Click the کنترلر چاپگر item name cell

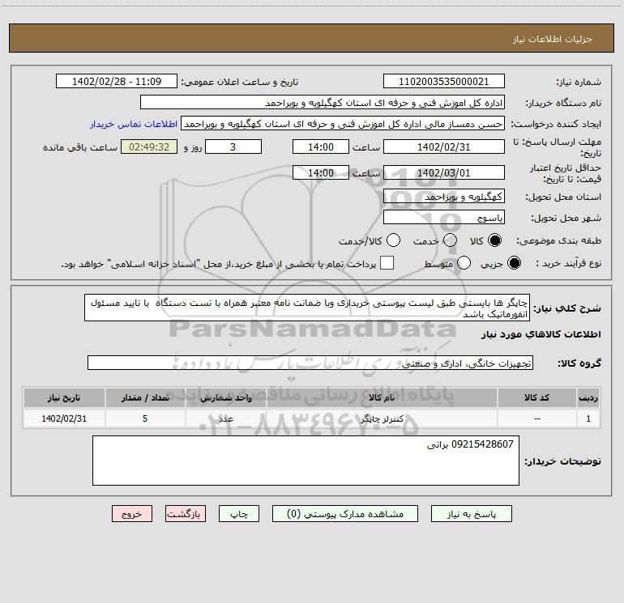click(x=382, y=418)
